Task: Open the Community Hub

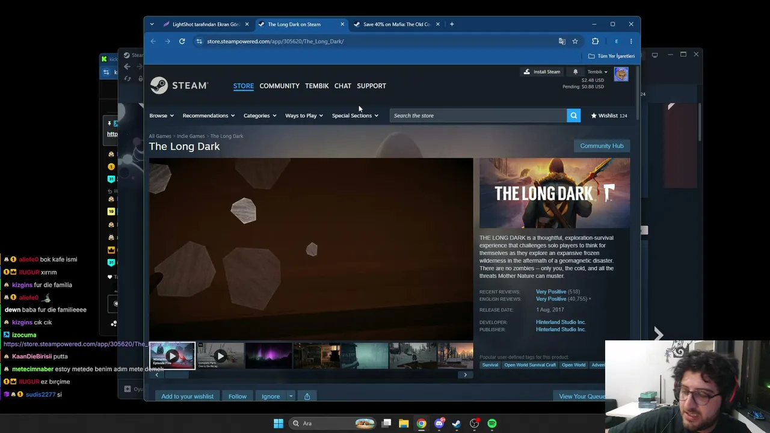Action: [x=602, y=146]
